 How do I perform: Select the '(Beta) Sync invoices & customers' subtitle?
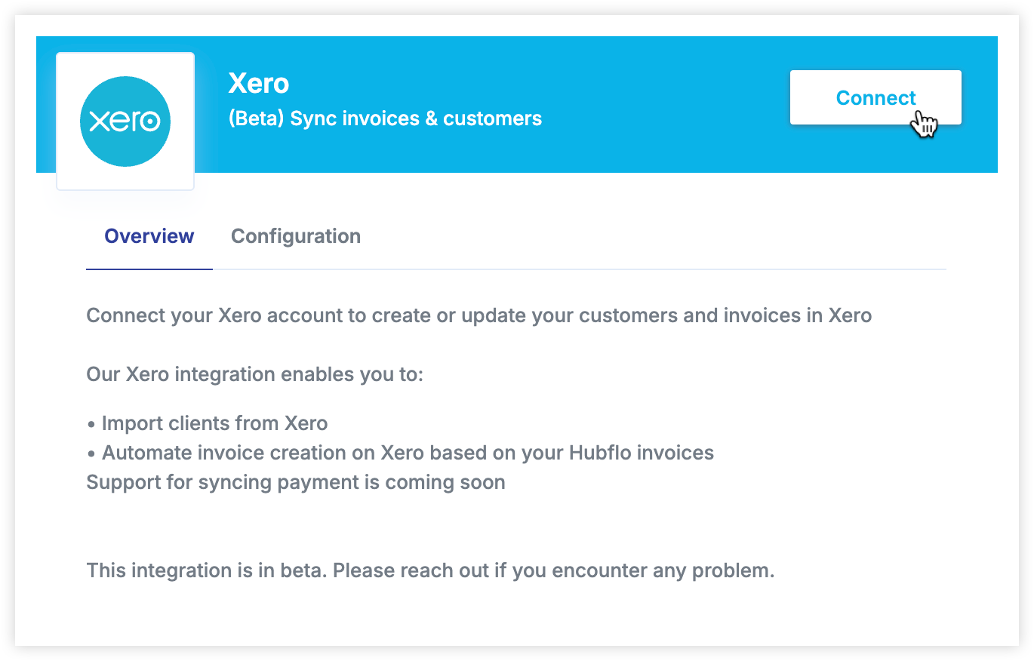[385, 118]
